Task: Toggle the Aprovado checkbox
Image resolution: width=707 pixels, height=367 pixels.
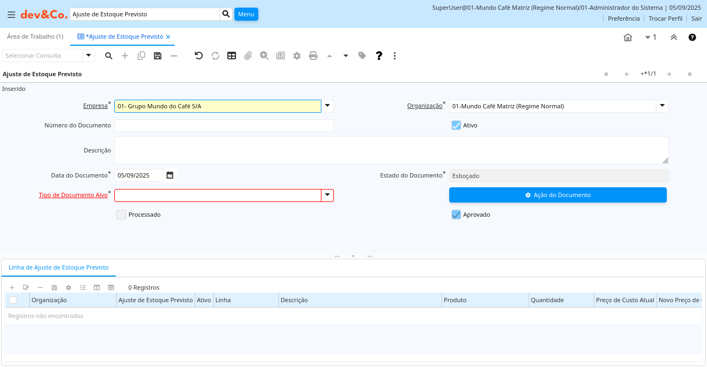Action: (456, 215)
